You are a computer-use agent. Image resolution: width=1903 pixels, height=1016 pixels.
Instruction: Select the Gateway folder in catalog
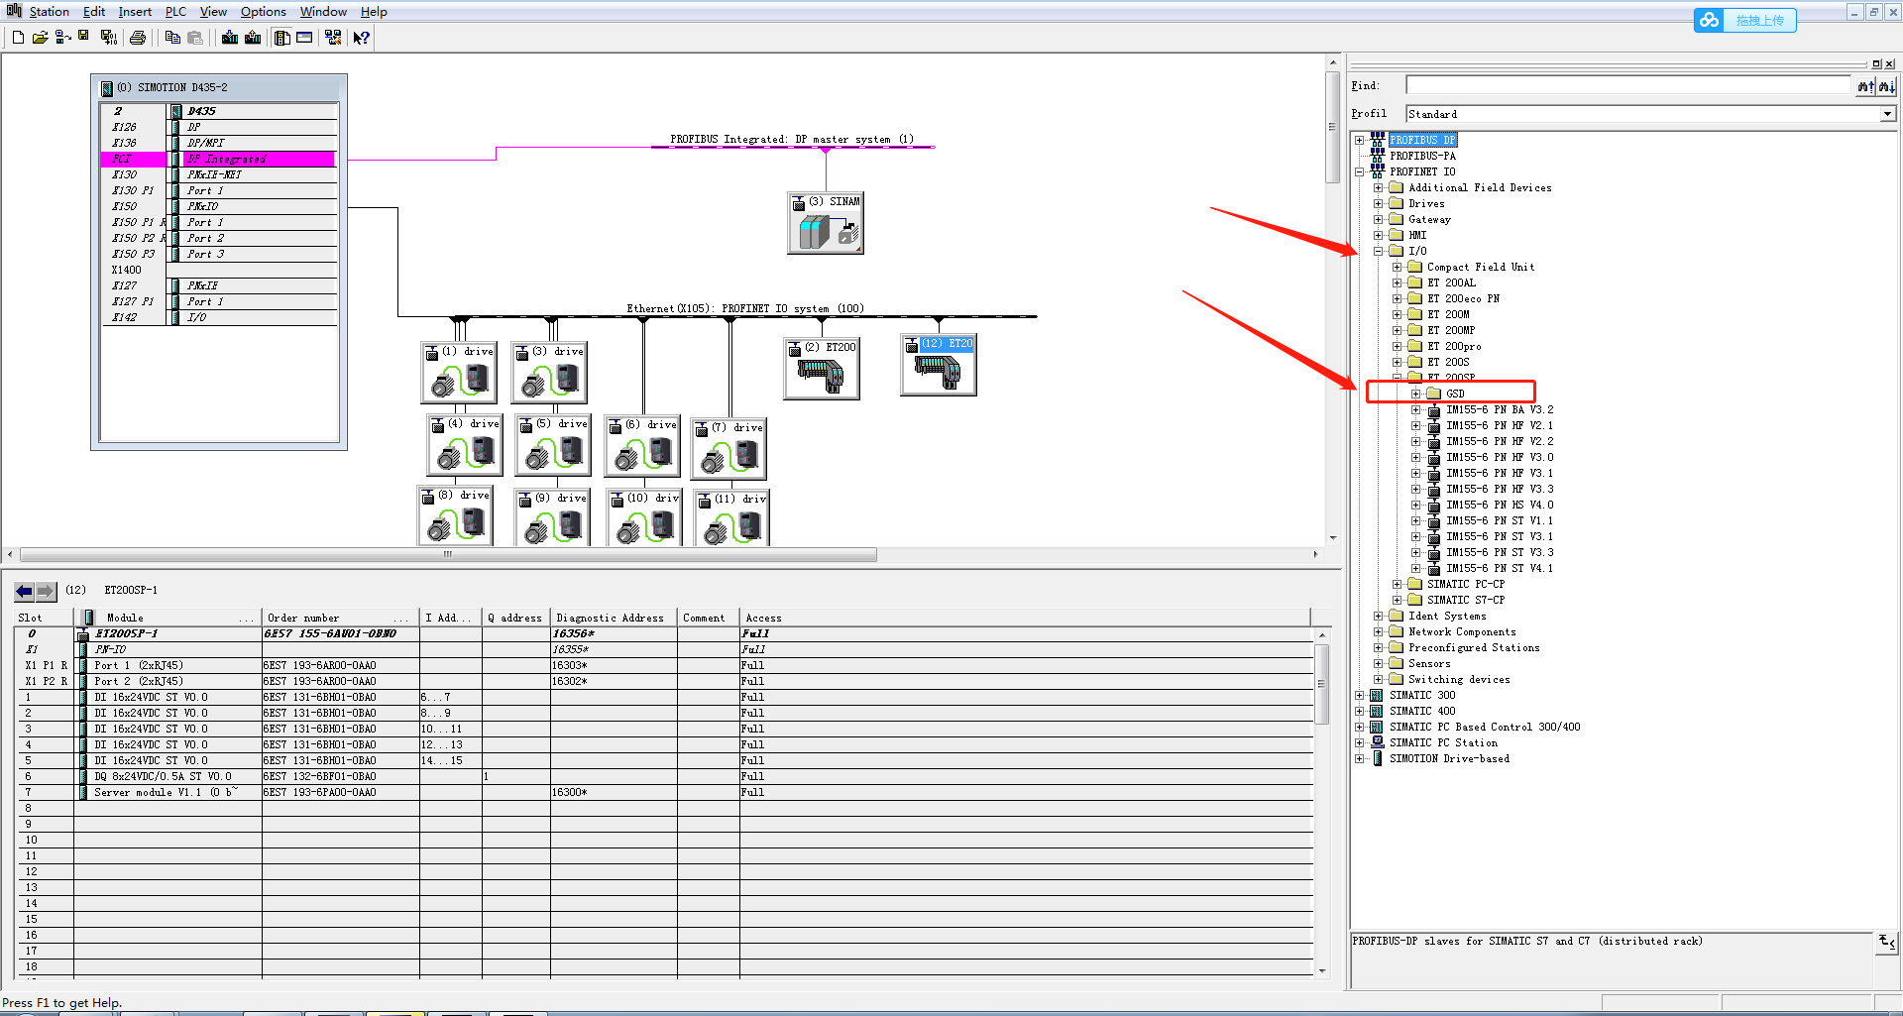click(x=1429, y=219)
